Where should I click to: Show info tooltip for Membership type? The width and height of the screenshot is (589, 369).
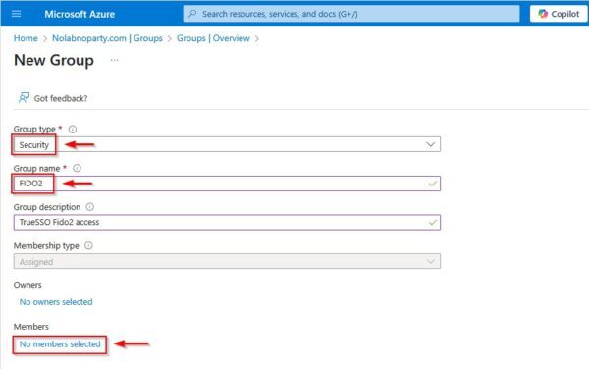[88, 245]
